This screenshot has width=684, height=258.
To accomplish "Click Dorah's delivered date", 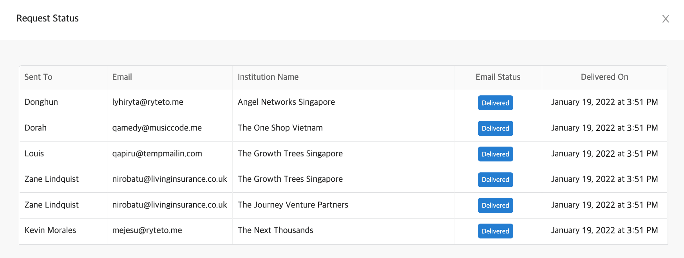I will pos(604,128).
